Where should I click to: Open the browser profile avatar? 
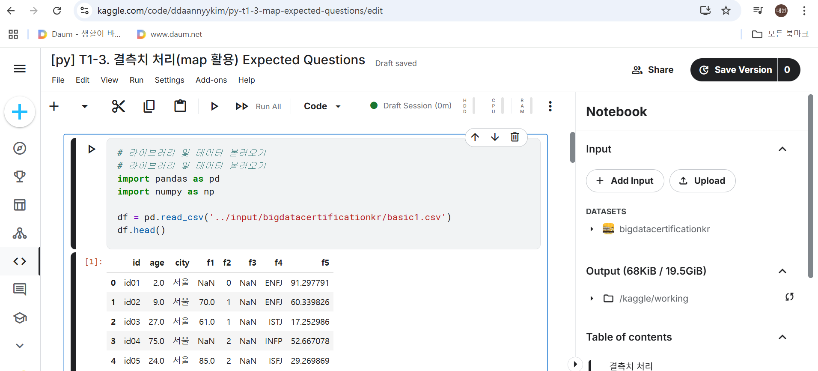781,11
